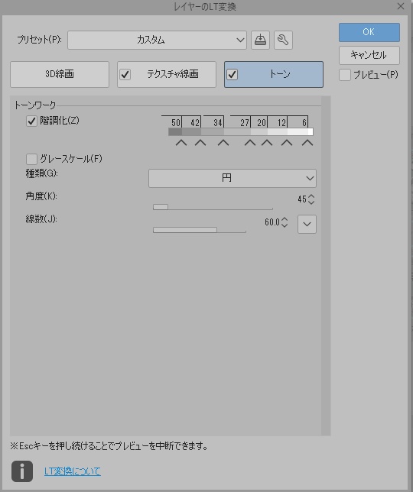This screenshot has width=413, height=492.
Task: Enable the グレースケール(F) checkbox
Action: coord(31,159)
